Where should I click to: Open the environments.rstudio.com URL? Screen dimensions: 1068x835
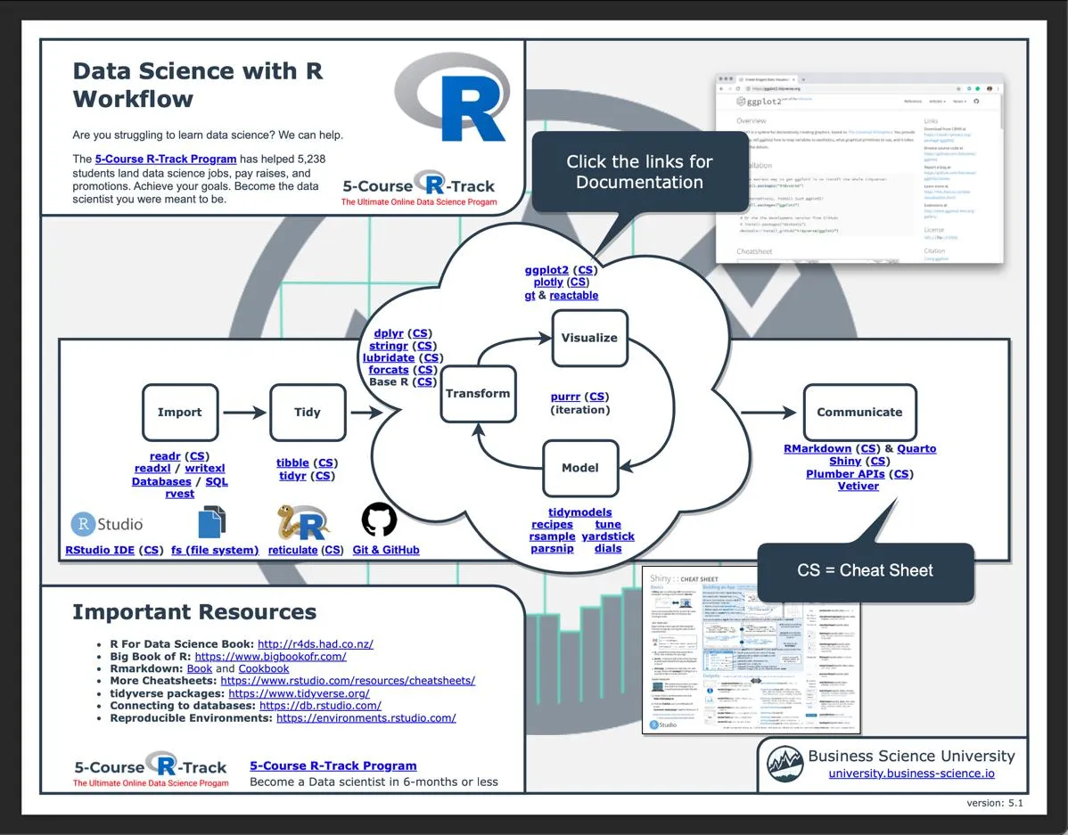(x=366, y=718)
